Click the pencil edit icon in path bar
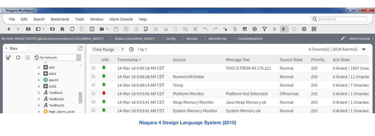Viewport: 375px width, 136px height. pos(343,38)
